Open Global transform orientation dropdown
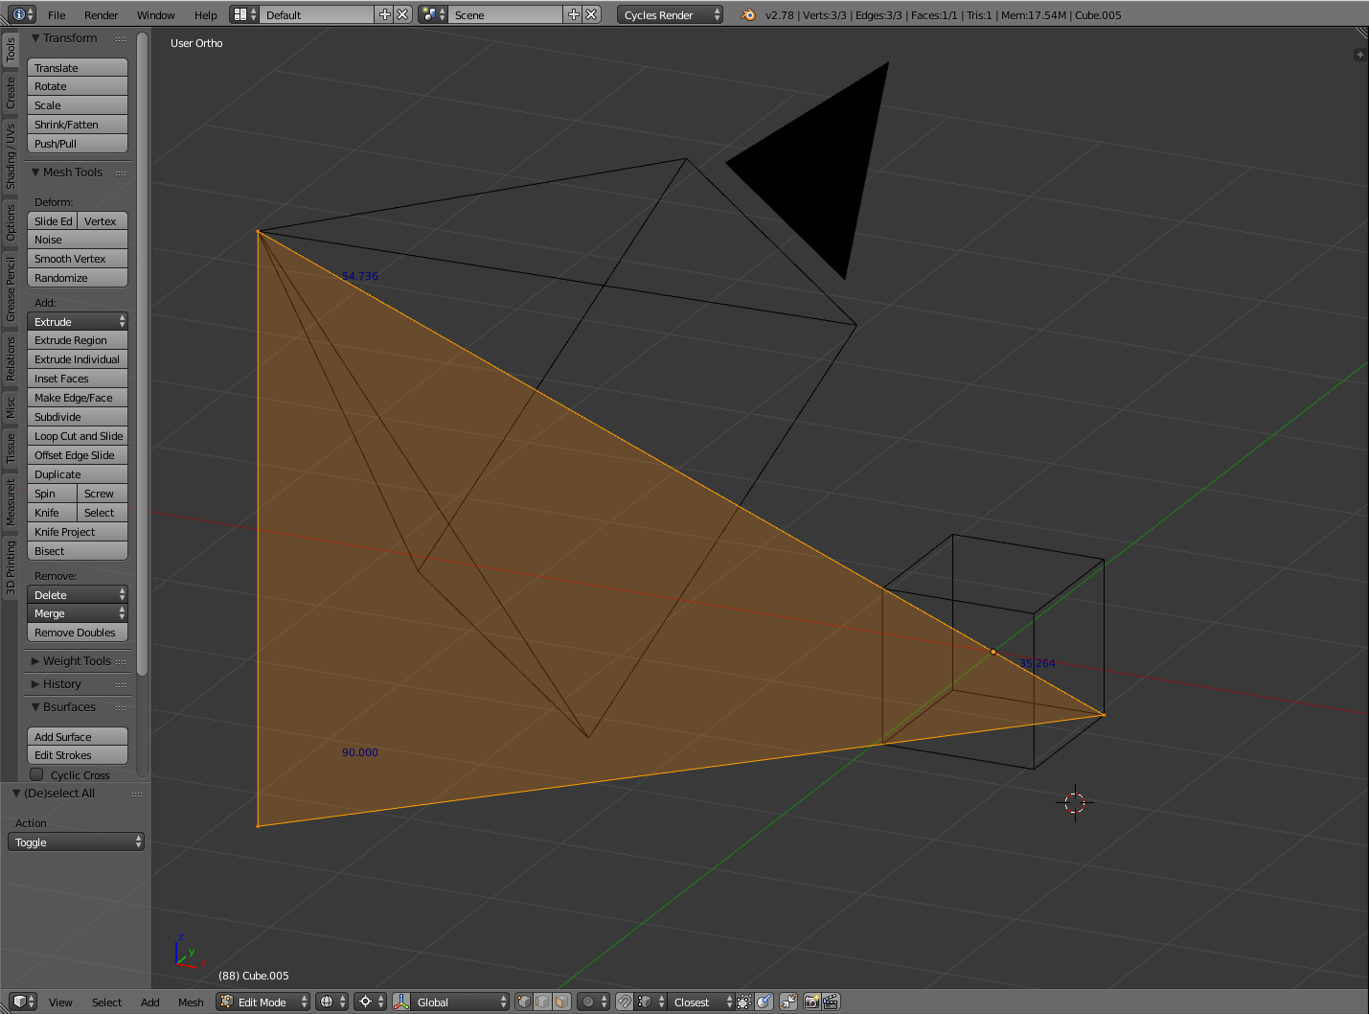 [x=462, y=1002]
